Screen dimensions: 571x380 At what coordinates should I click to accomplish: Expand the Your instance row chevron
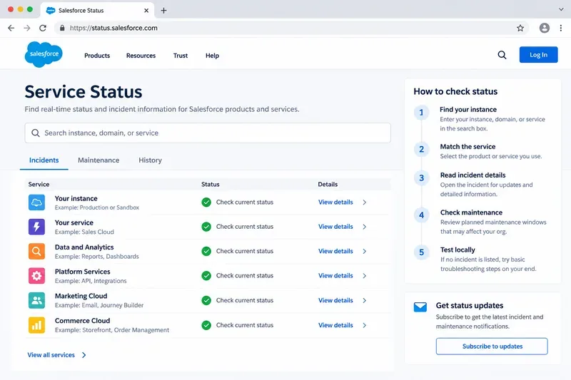click(x=365, y=202)
